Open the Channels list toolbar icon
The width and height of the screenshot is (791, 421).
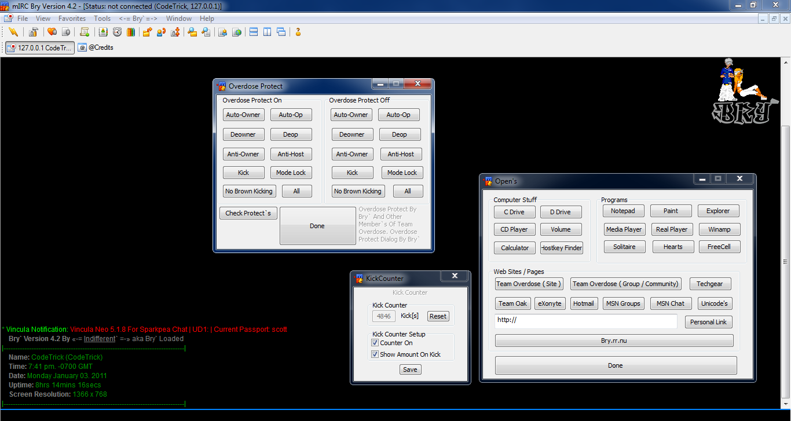tap(66, 32)
